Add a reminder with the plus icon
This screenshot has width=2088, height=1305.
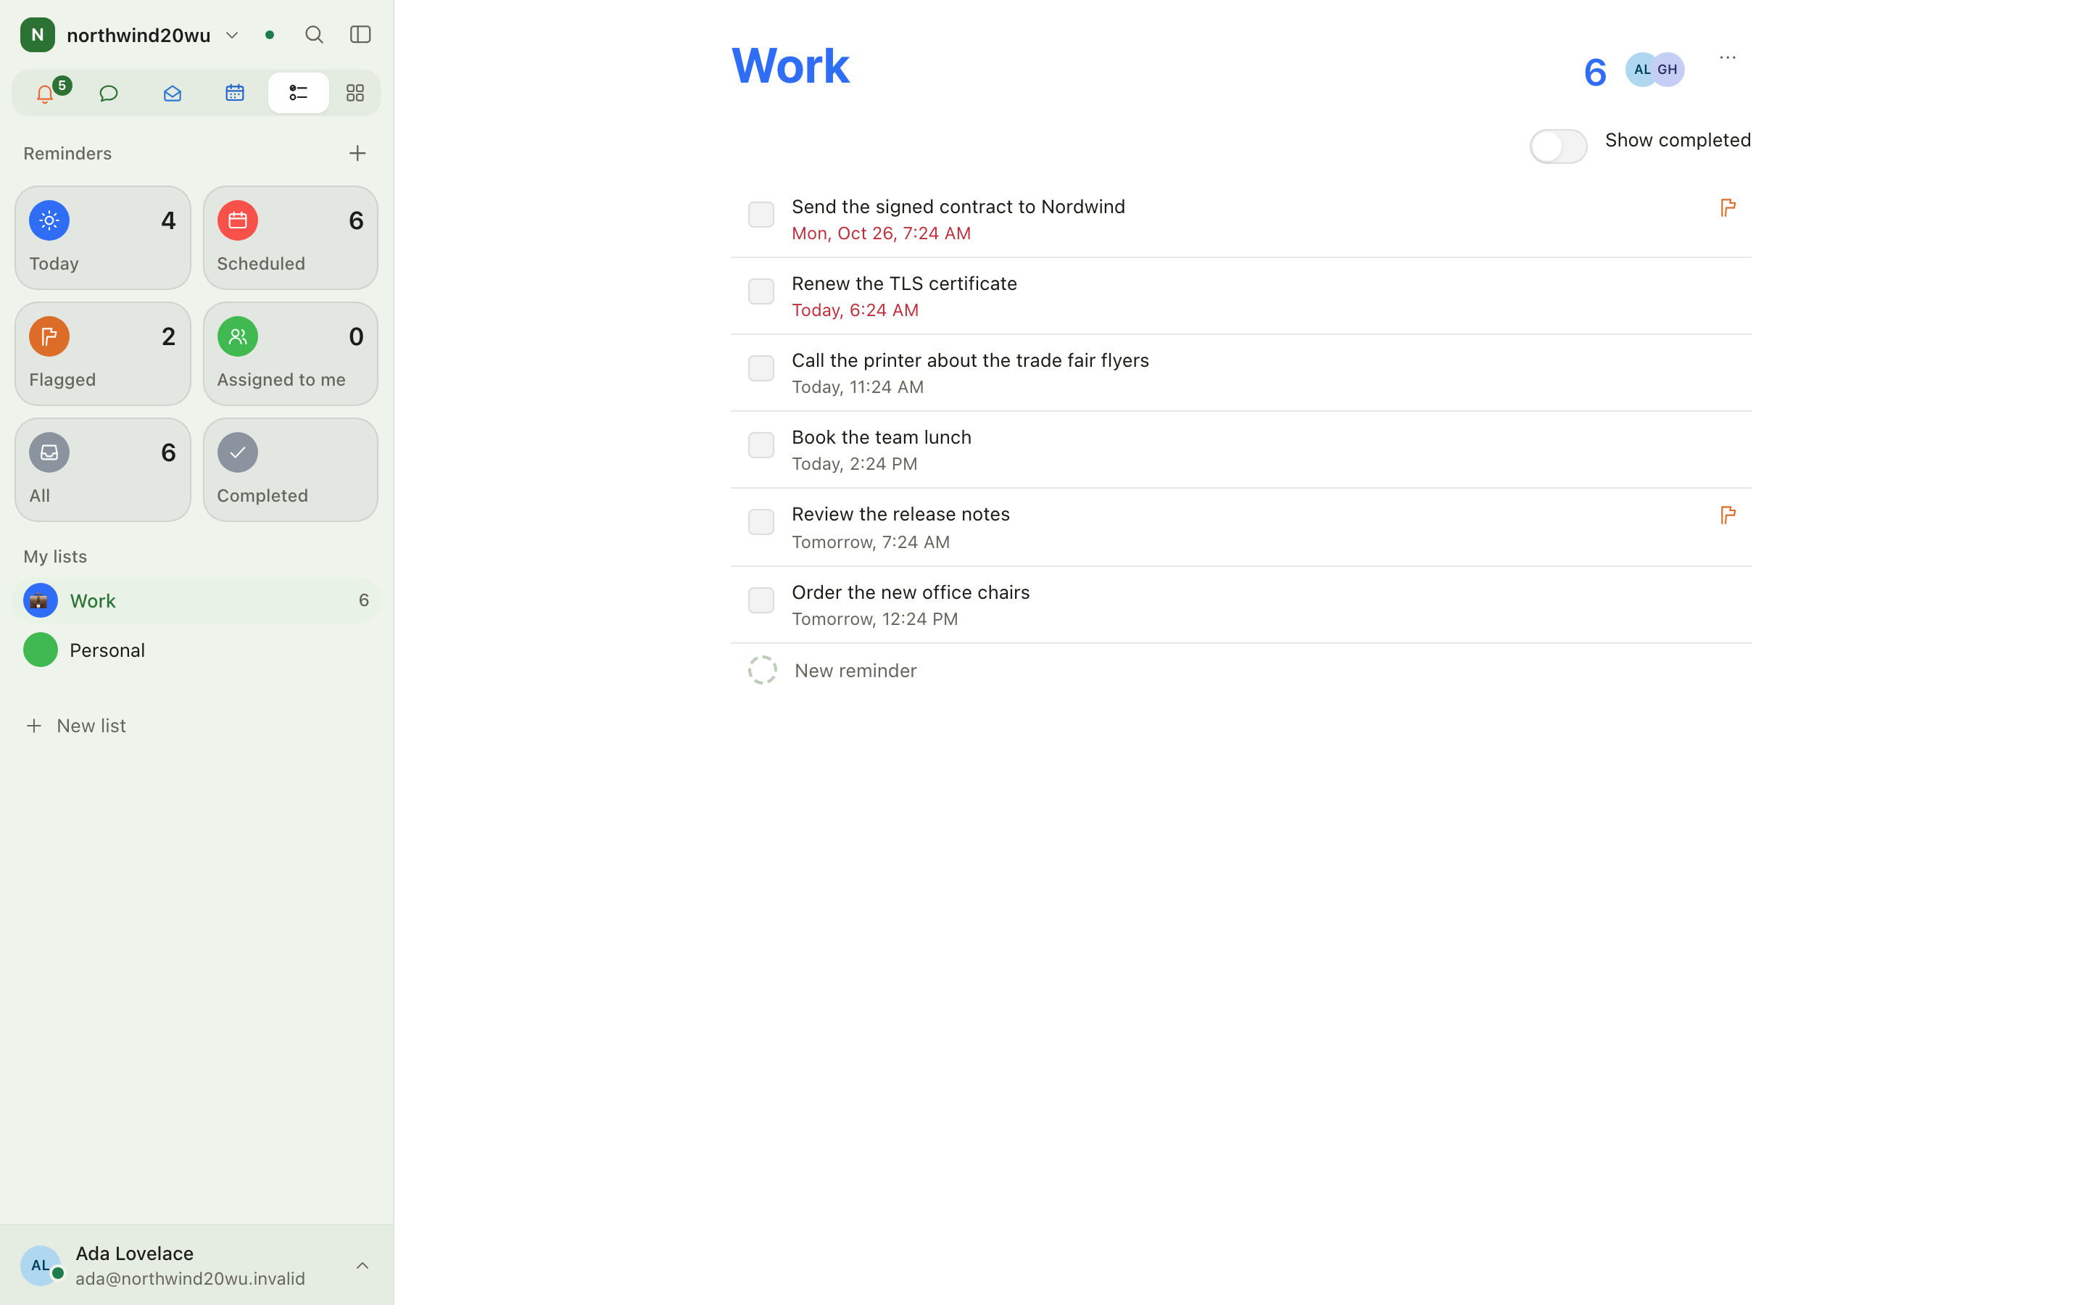coord(357,154)
